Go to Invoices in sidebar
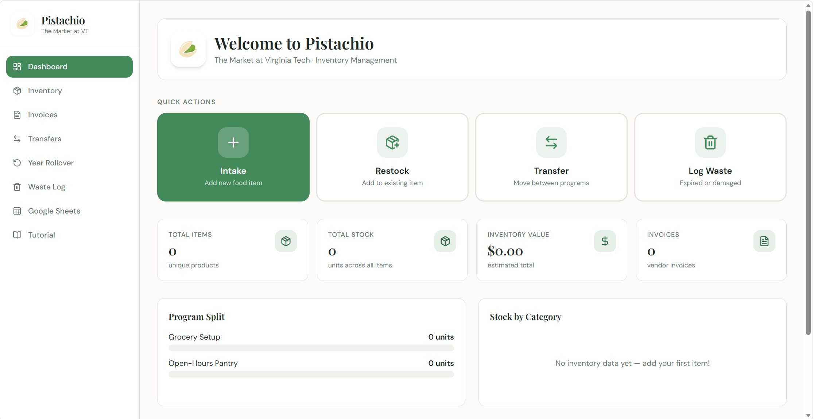Viewport: 814px width, 419px height. click(x=43, y=115)
